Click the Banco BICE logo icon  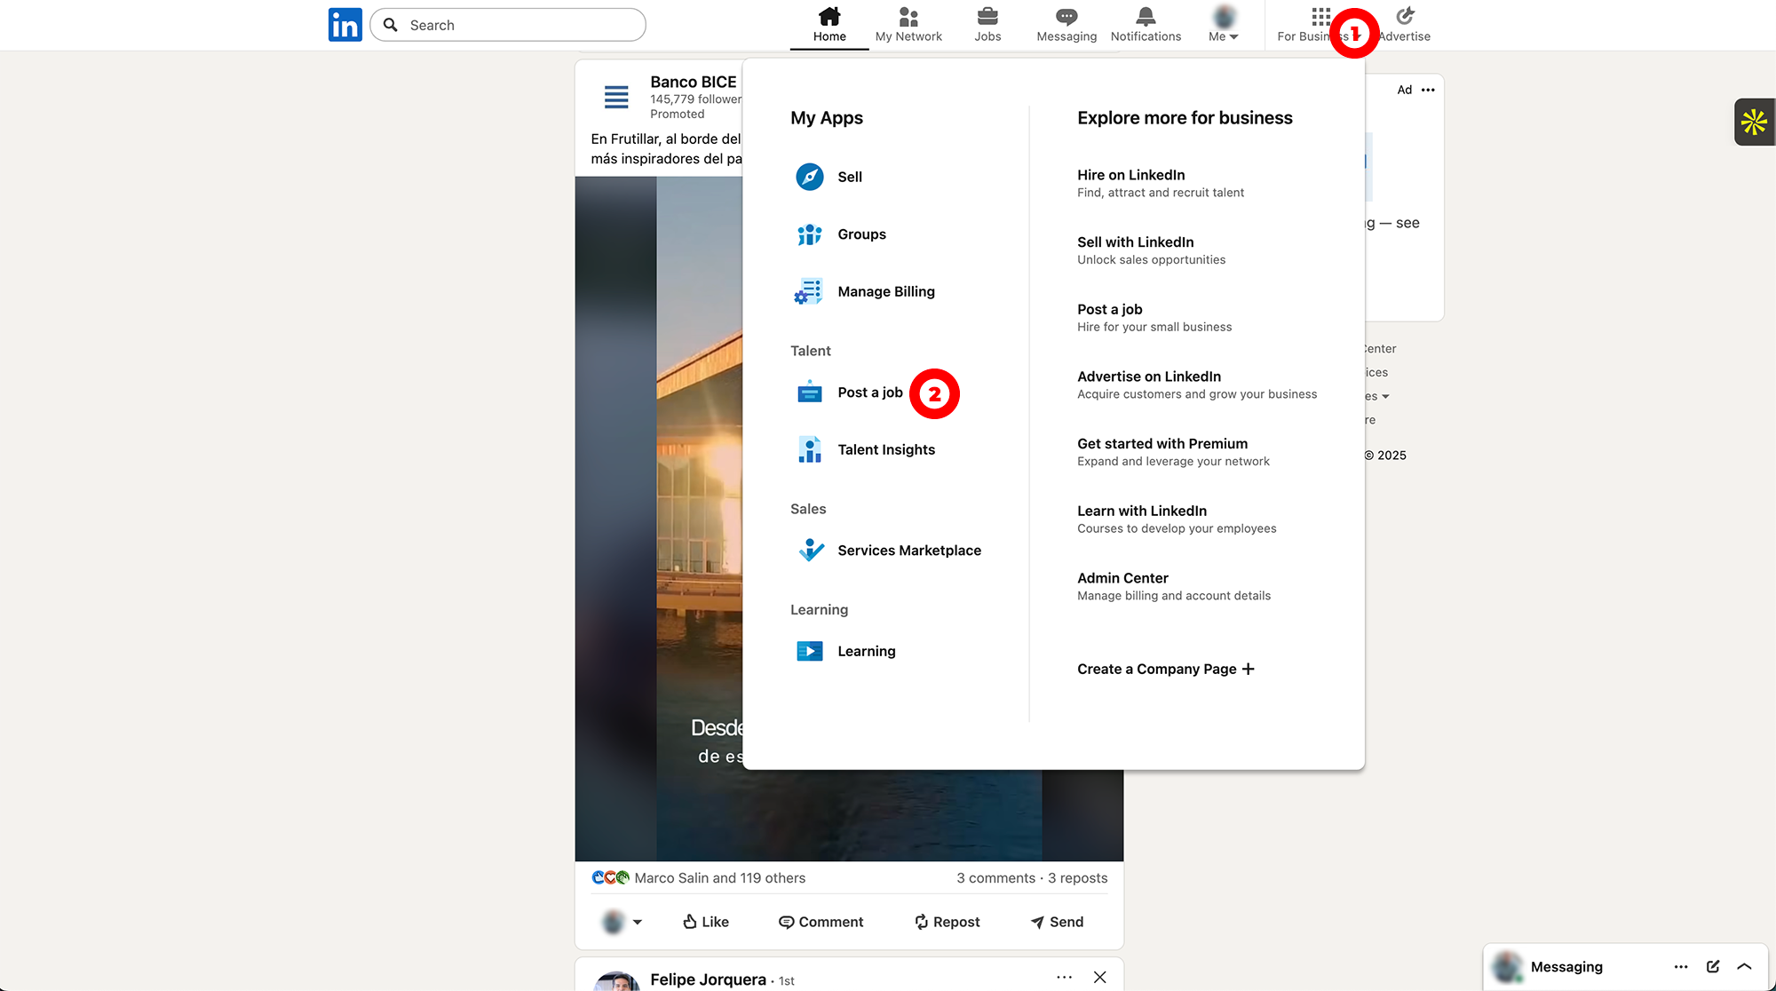(616, 97)
